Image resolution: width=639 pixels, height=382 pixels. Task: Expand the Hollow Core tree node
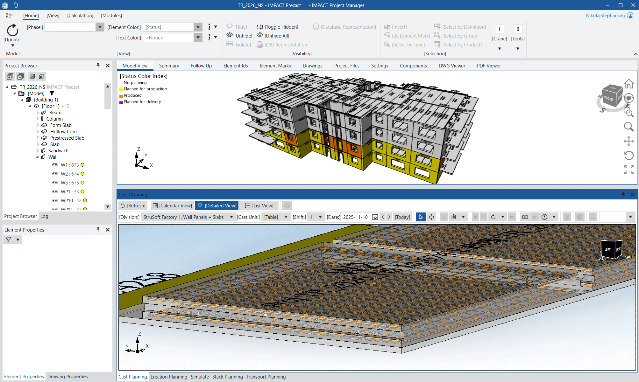[x=38, y=131]
